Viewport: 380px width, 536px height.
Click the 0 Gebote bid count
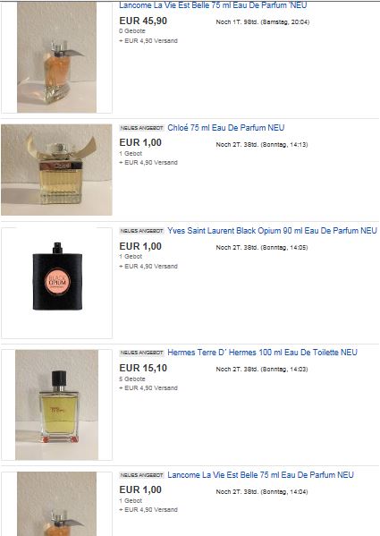tap(132, 31)
